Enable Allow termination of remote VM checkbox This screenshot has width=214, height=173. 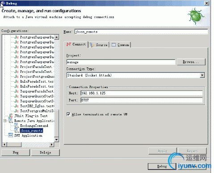(68, 114)
